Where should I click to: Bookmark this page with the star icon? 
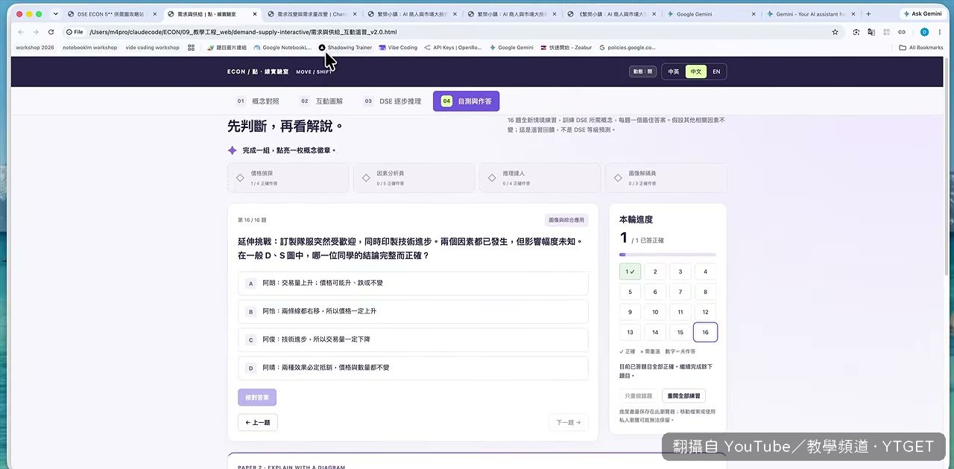835,32
